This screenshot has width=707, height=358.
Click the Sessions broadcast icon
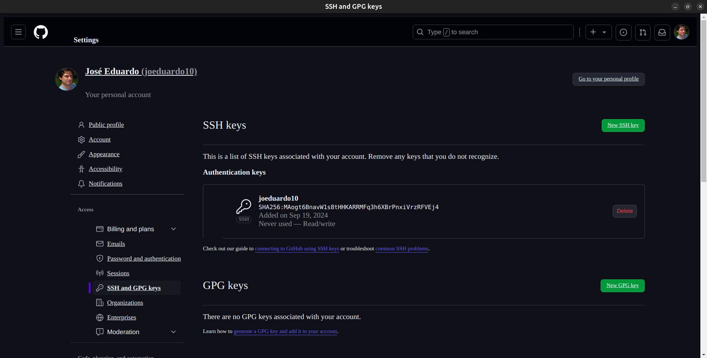click(100, 273)
